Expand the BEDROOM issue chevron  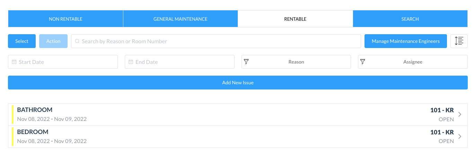(x=460, y=136)
